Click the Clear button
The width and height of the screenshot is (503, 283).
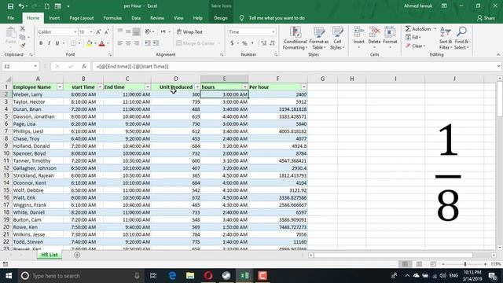point(416,46)
